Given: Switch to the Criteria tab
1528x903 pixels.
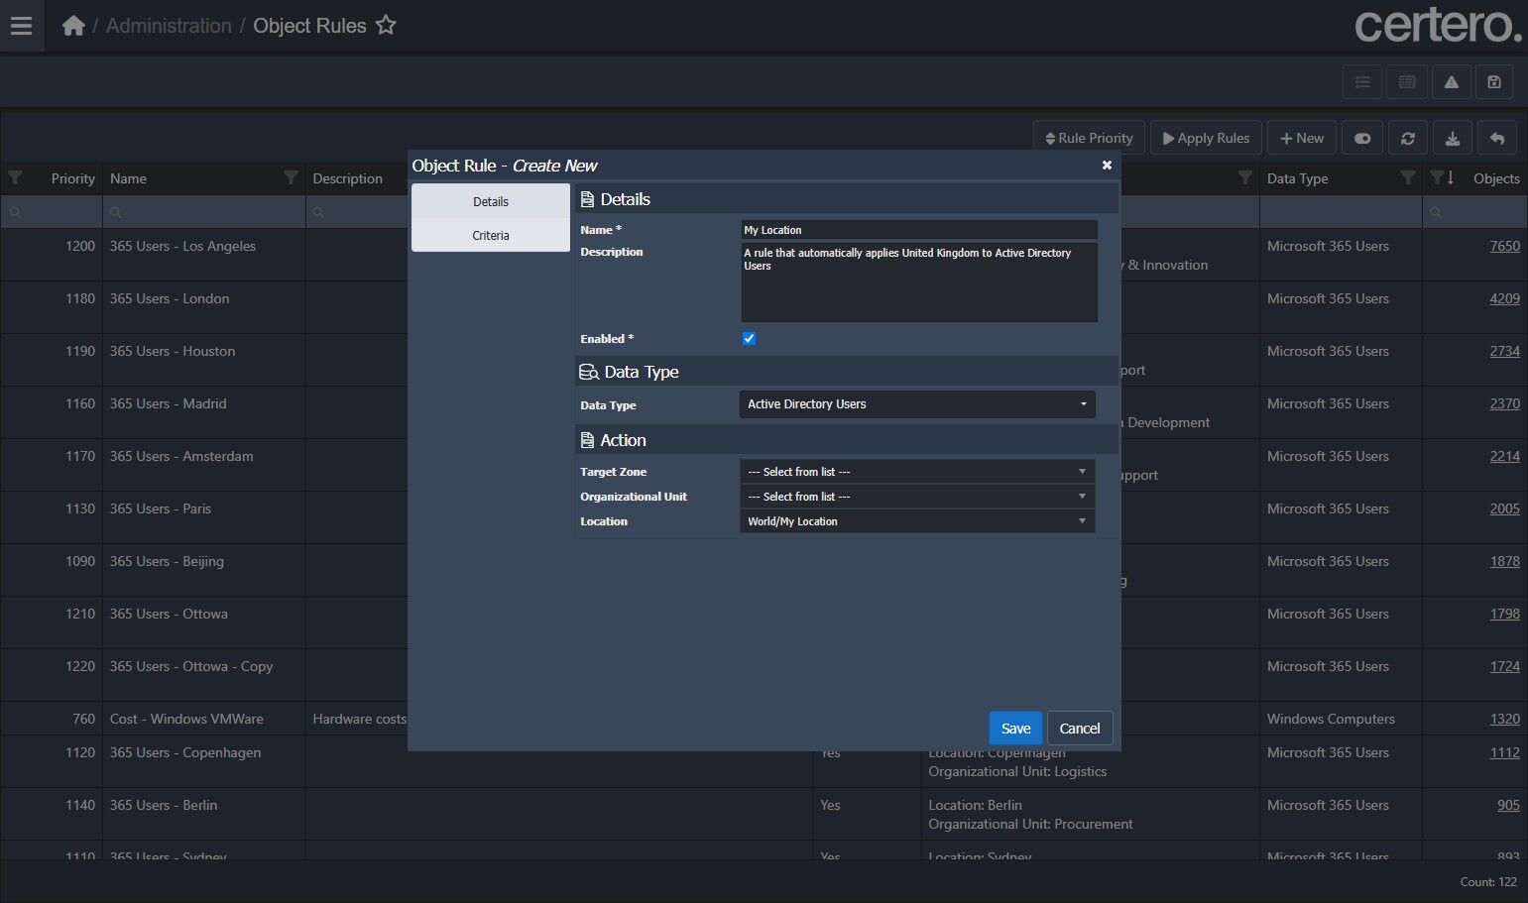Looking at the screenshot, I should pyautogui.click(x=491, y=236).
